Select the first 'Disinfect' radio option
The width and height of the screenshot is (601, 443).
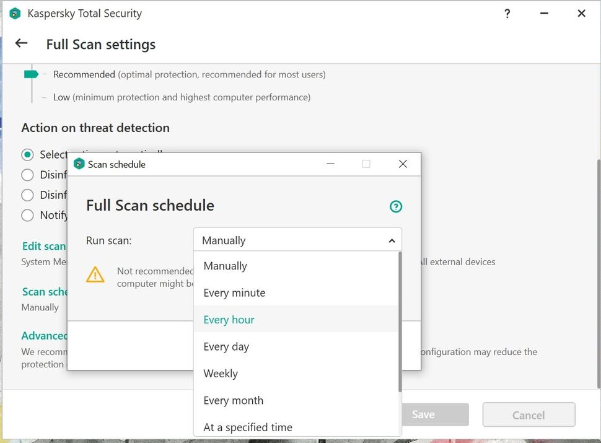(x=27, y=175)
